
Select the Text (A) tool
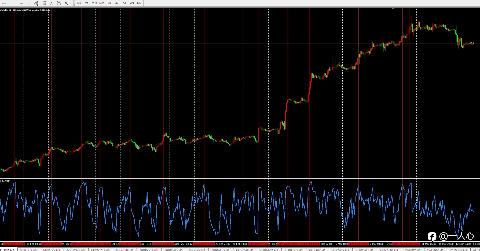pyautogui.click(x=52, y=3)
